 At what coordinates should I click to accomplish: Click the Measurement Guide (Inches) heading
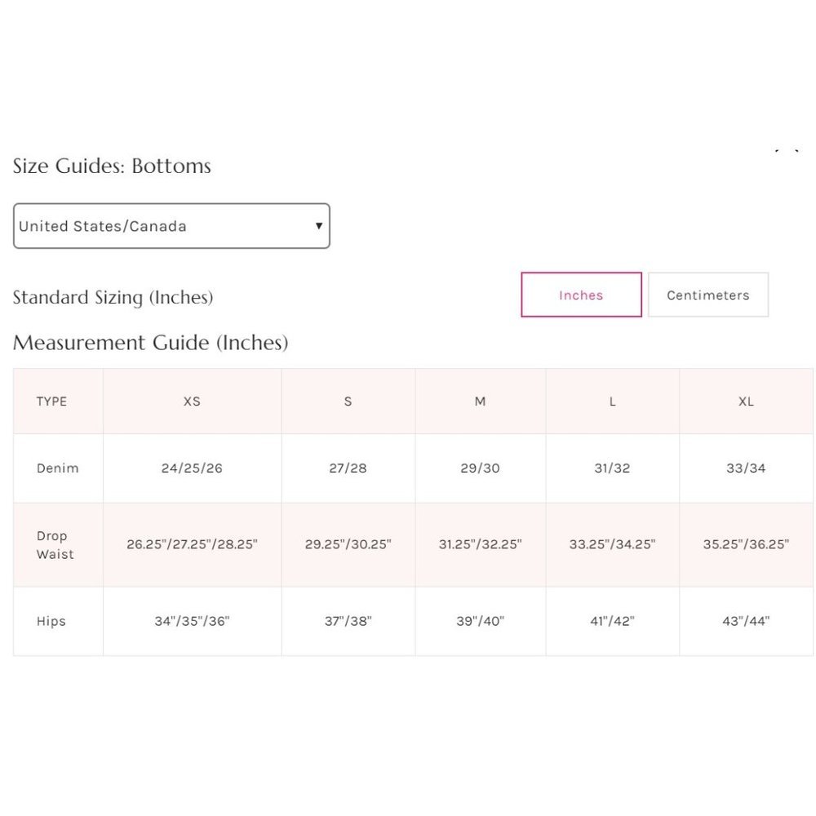tap(151, 343)
